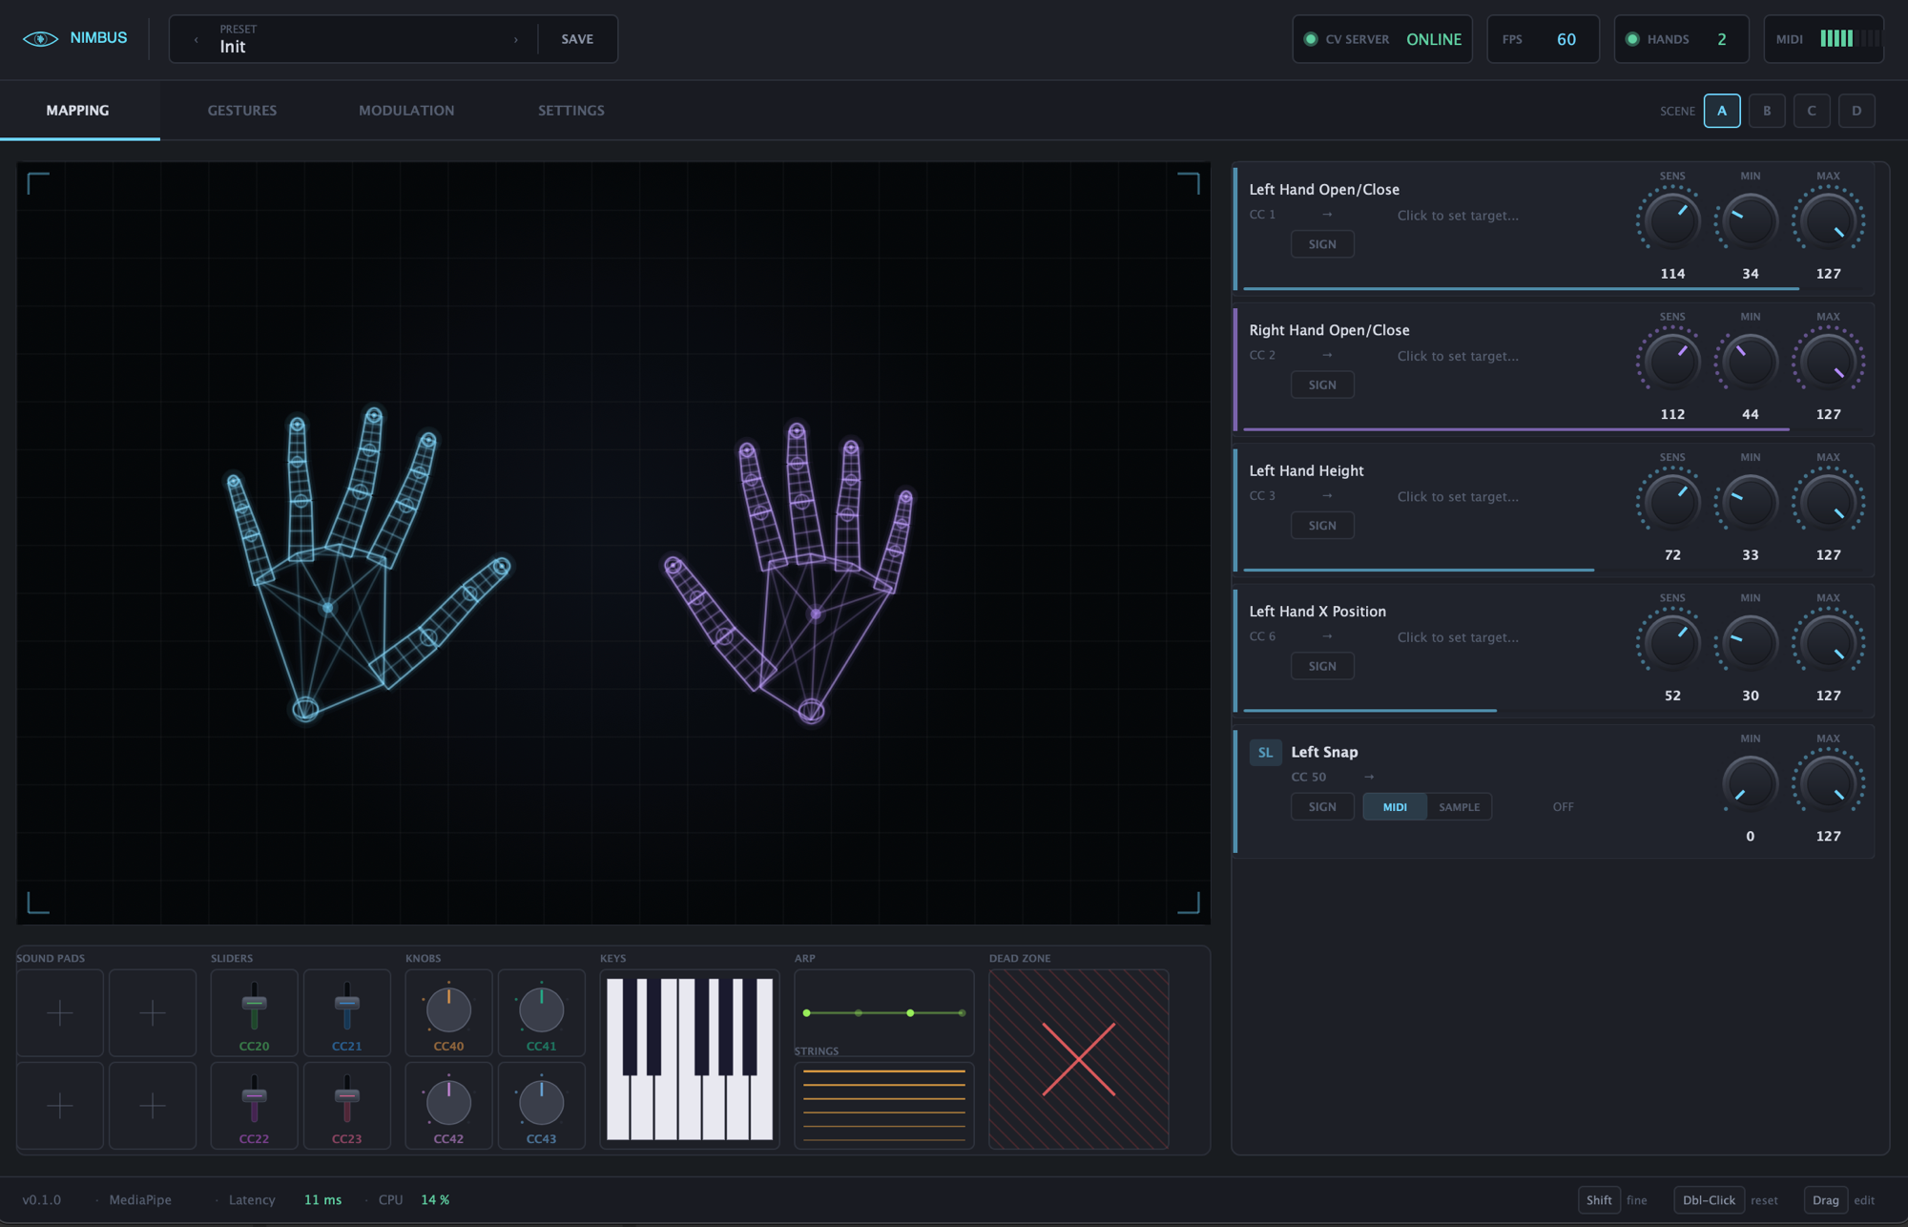Viewport: 1908px width, 1227px height.
Task: Adjust MAX knob of Left Snap
Action: [1828, 784]
